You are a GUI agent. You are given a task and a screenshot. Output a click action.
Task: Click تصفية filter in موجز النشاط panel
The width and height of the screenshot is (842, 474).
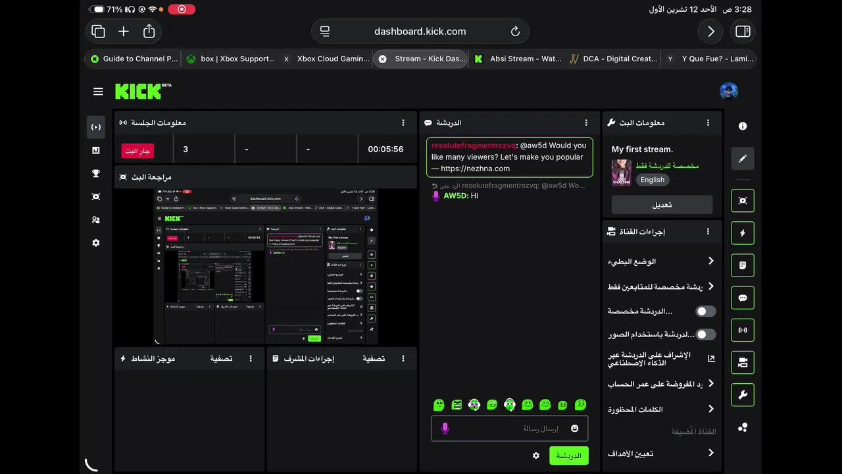click(x=221, y=359)
